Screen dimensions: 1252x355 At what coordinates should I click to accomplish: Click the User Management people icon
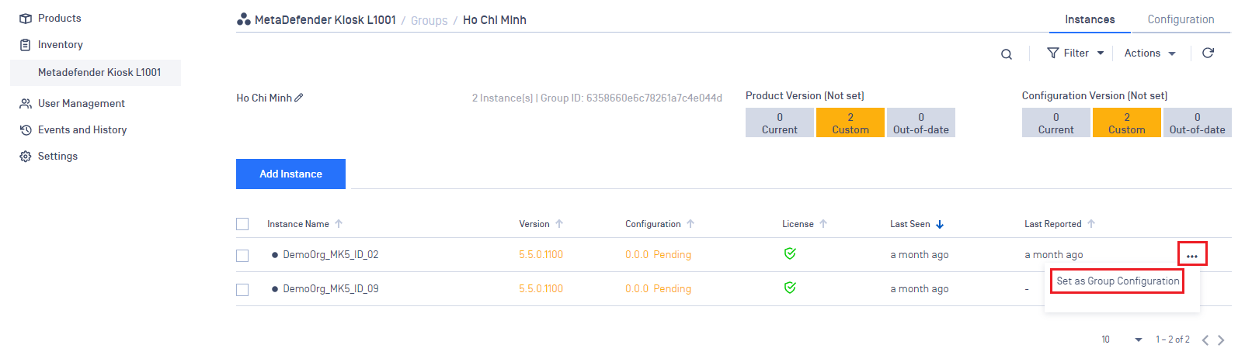point(26,103)
